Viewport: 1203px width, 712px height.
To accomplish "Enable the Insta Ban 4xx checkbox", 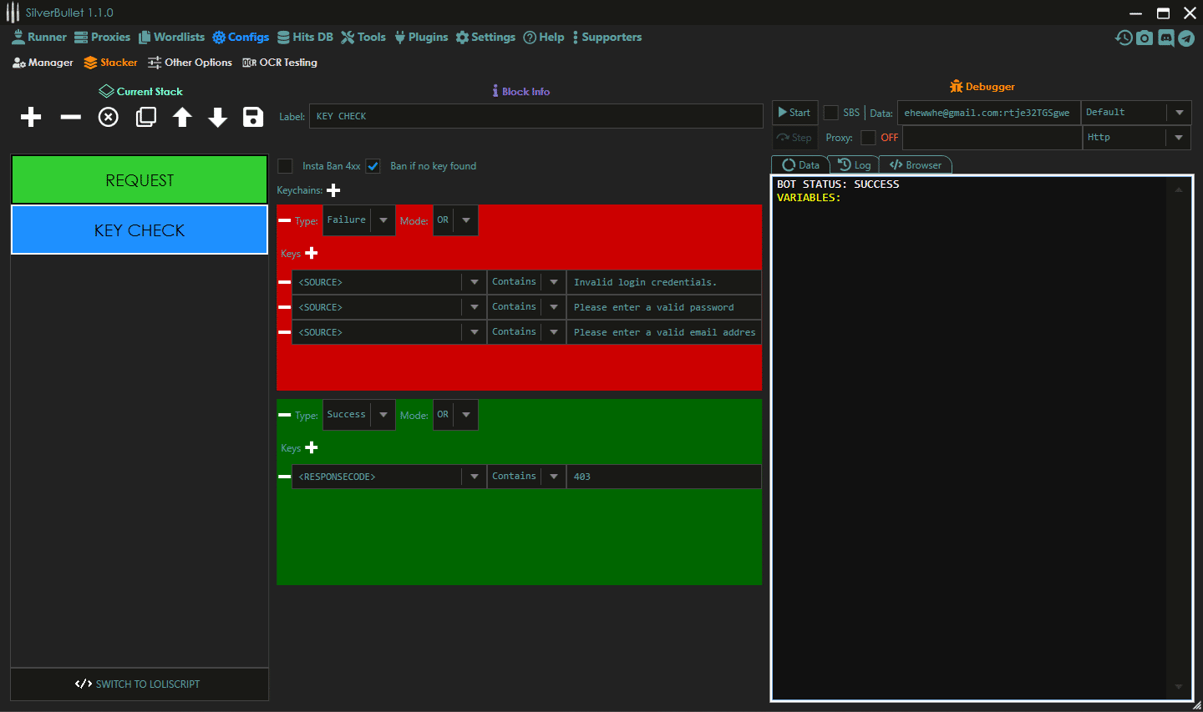I will (286, 166).
